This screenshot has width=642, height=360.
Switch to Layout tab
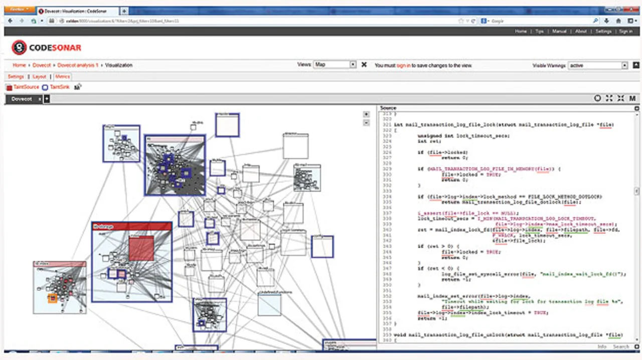click(39, 77)
